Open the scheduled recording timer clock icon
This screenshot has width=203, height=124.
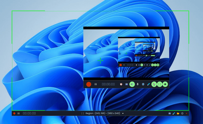pyautogui.click(x=121, y=84)
